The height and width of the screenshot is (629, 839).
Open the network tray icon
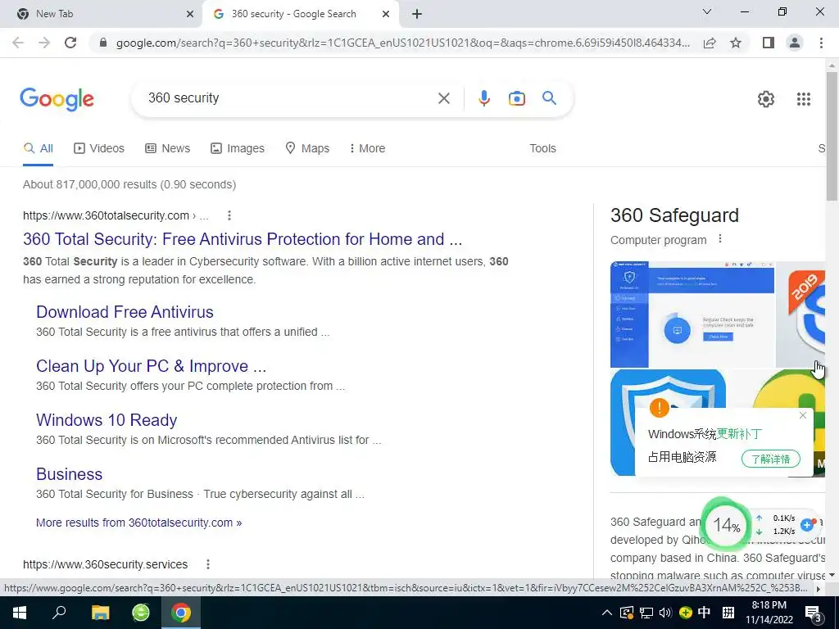(646, 613)
